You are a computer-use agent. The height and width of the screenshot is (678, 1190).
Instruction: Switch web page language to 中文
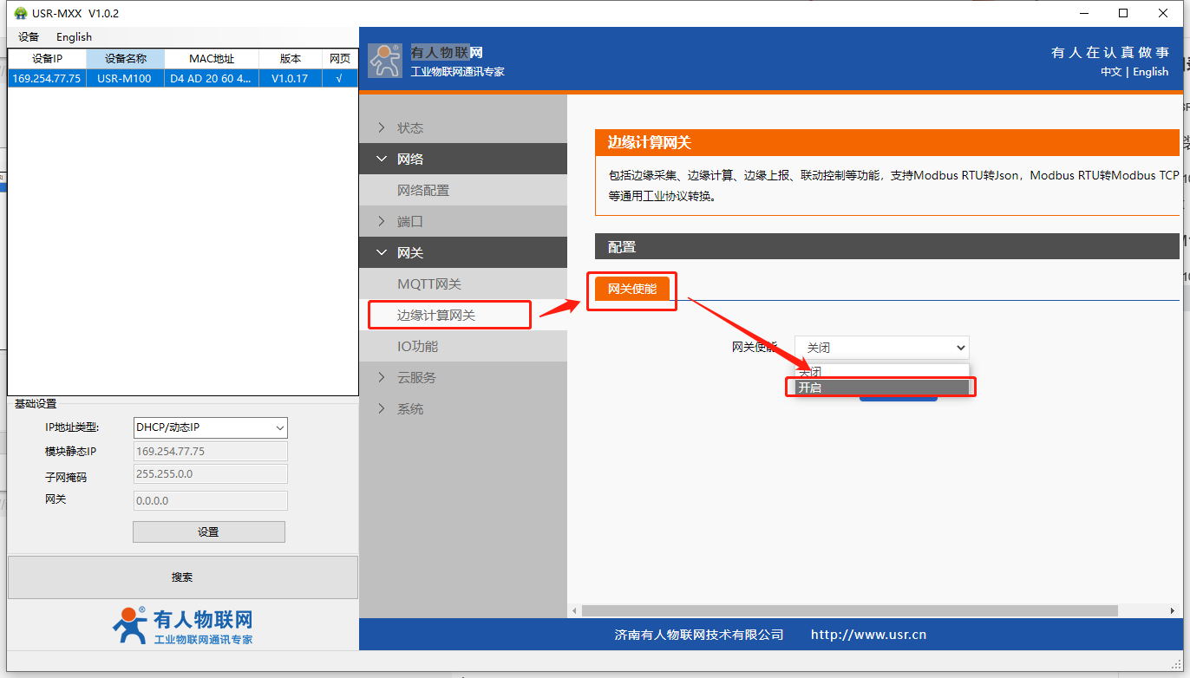[1111, 72]
